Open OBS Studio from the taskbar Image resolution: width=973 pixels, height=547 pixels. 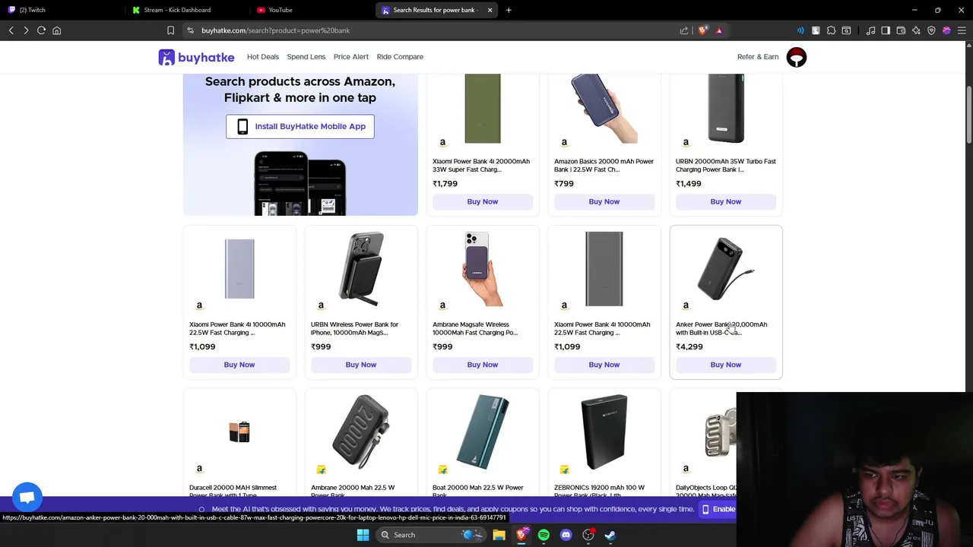tap(588, 535)
